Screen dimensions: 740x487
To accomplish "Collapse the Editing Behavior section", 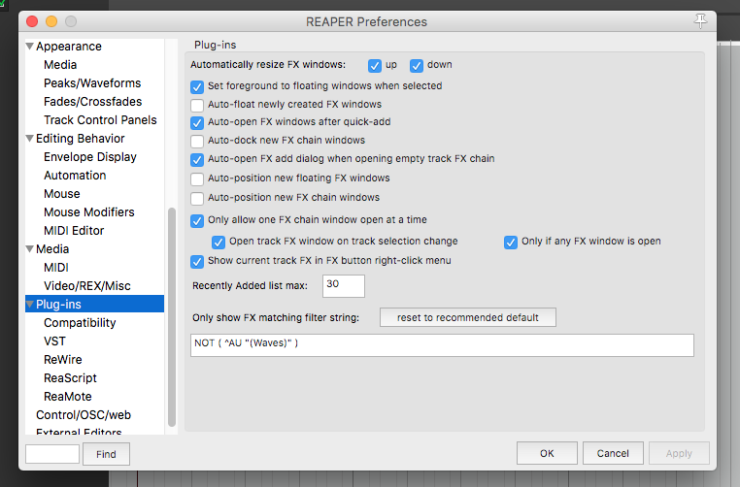I will click(29, 139).
